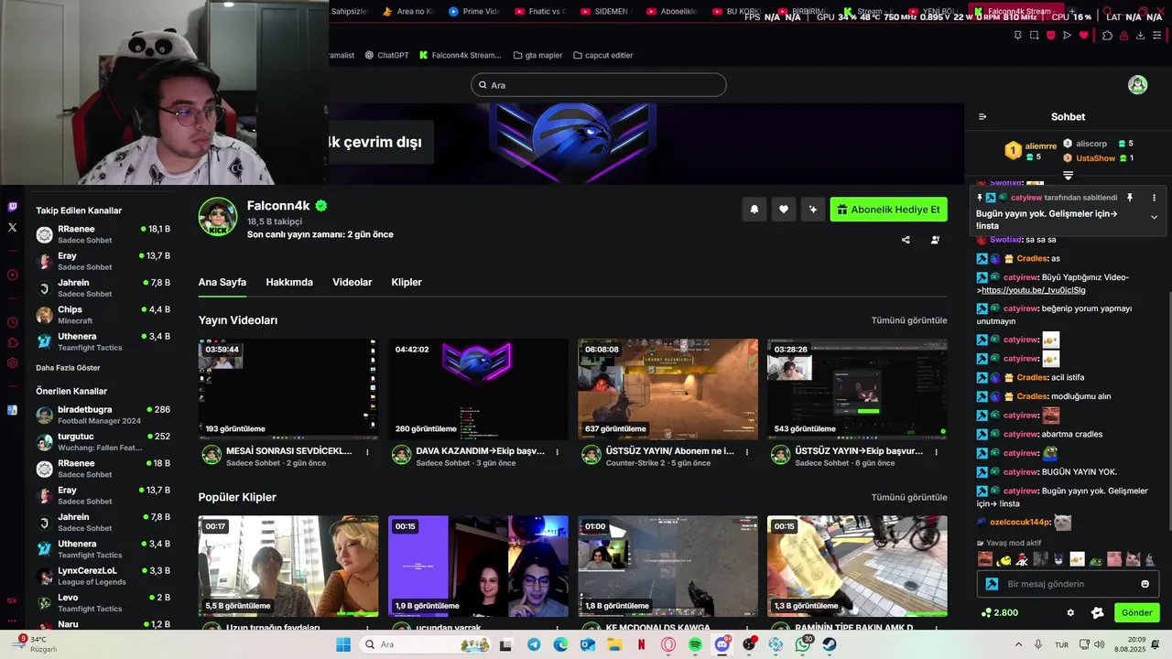Click the snapshot capture icon in browser toolbar
The image size is (1172, 659).
coord(1034,36)
